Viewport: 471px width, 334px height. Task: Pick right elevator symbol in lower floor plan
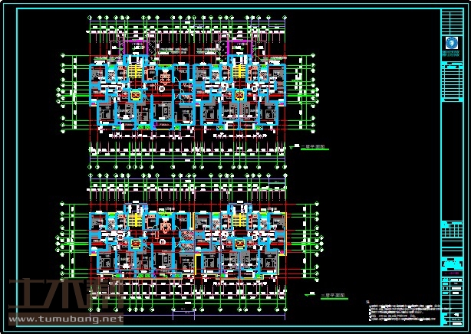pos(239,243)
